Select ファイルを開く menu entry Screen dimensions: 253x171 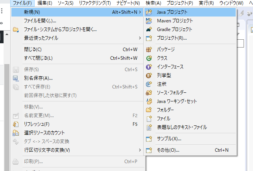coord(41,21)
